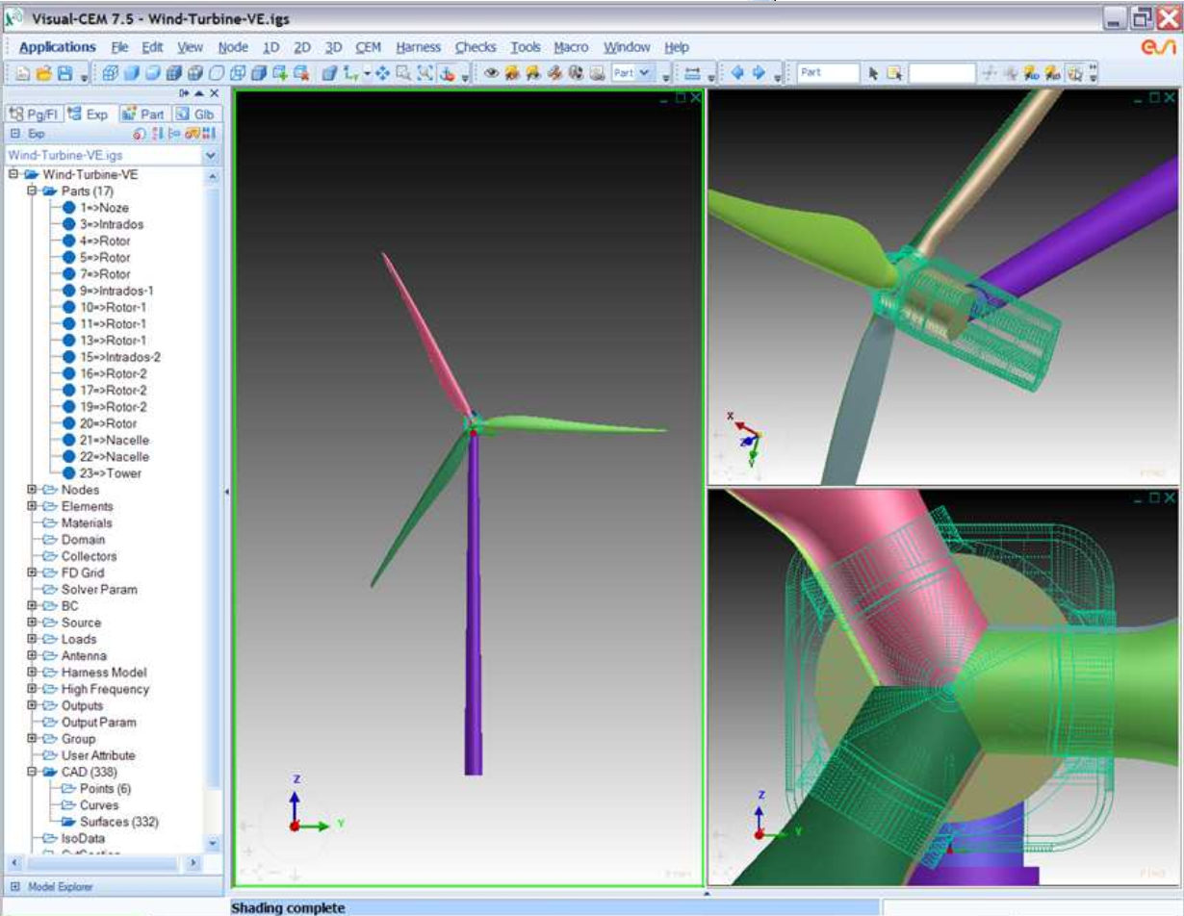Click the red circular refresh icon in Exp bar
The image size is (1184, 916).
coord(140,134)
